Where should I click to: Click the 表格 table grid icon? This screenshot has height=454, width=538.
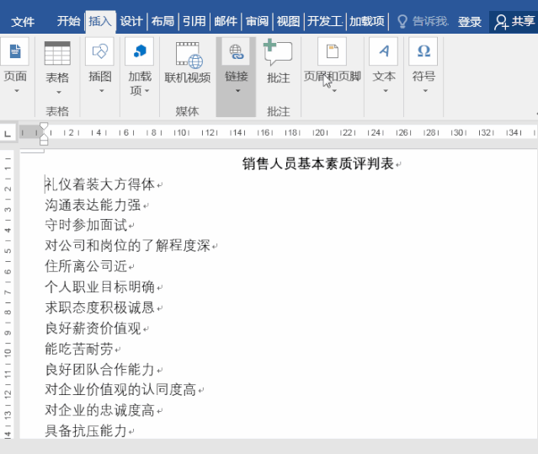(x=57, y=53)
